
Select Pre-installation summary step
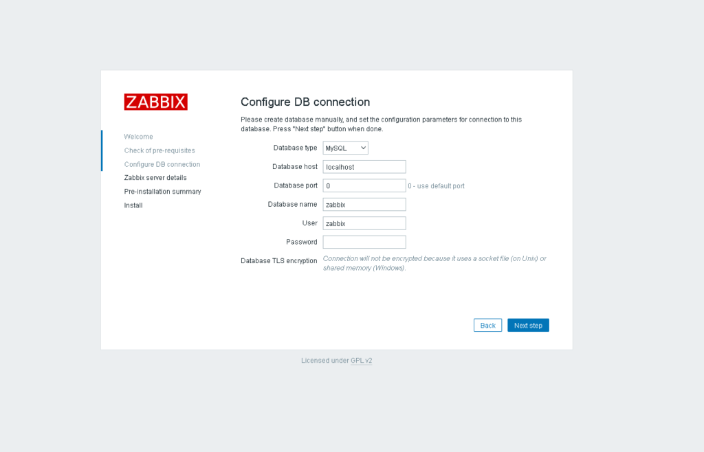[162, 192]
